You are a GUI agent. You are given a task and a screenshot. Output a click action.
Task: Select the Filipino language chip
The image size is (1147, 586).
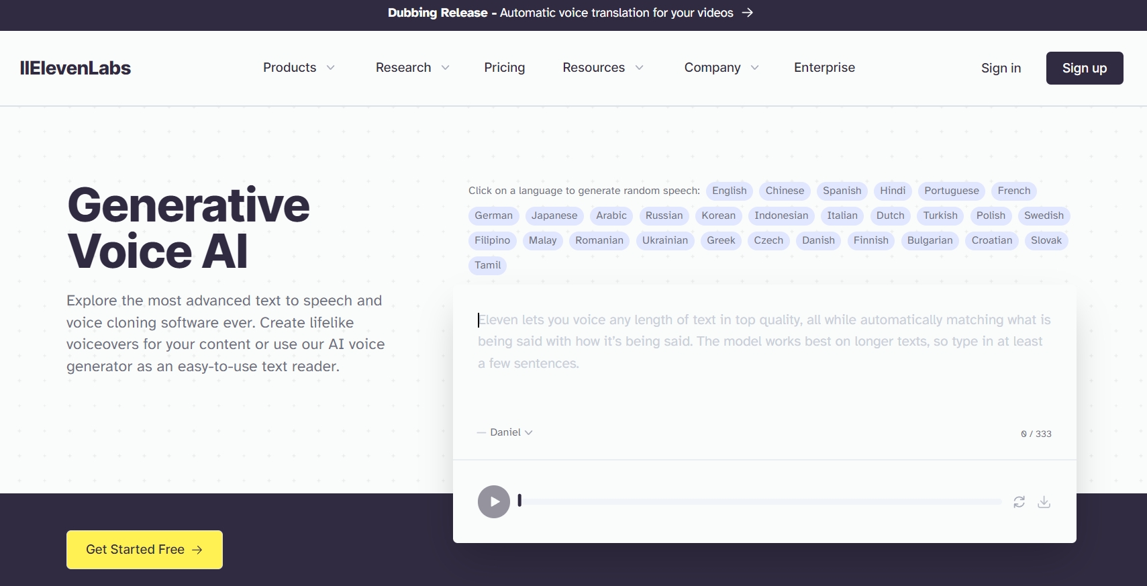click(x=492, y=240)
